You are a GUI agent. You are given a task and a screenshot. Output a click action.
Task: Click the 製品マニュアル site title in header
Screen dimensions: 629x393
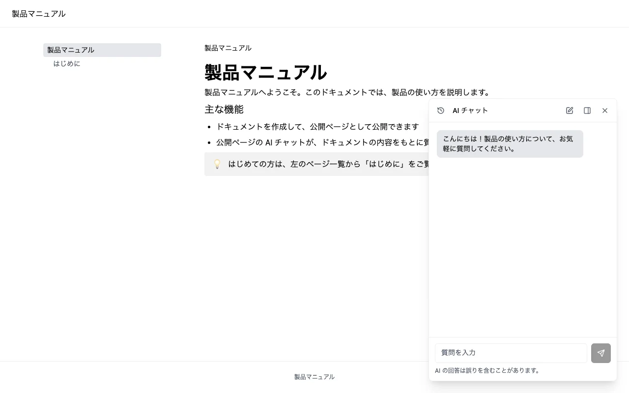coord(39,14)
